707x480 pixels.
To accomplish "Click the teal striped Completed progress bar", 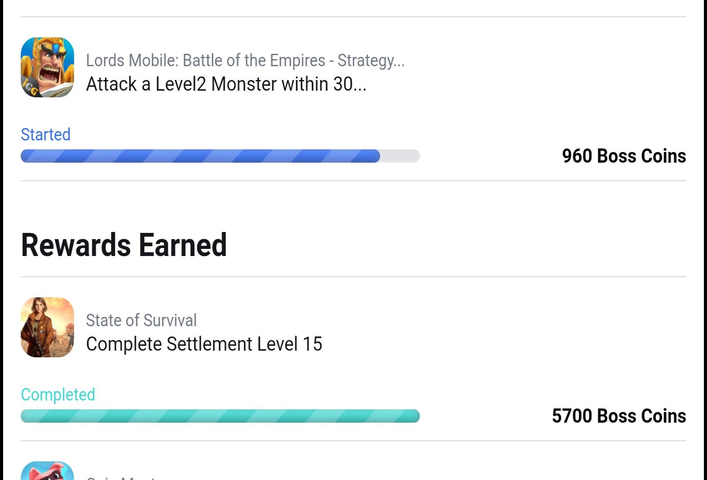I will [x=220, y=416].
